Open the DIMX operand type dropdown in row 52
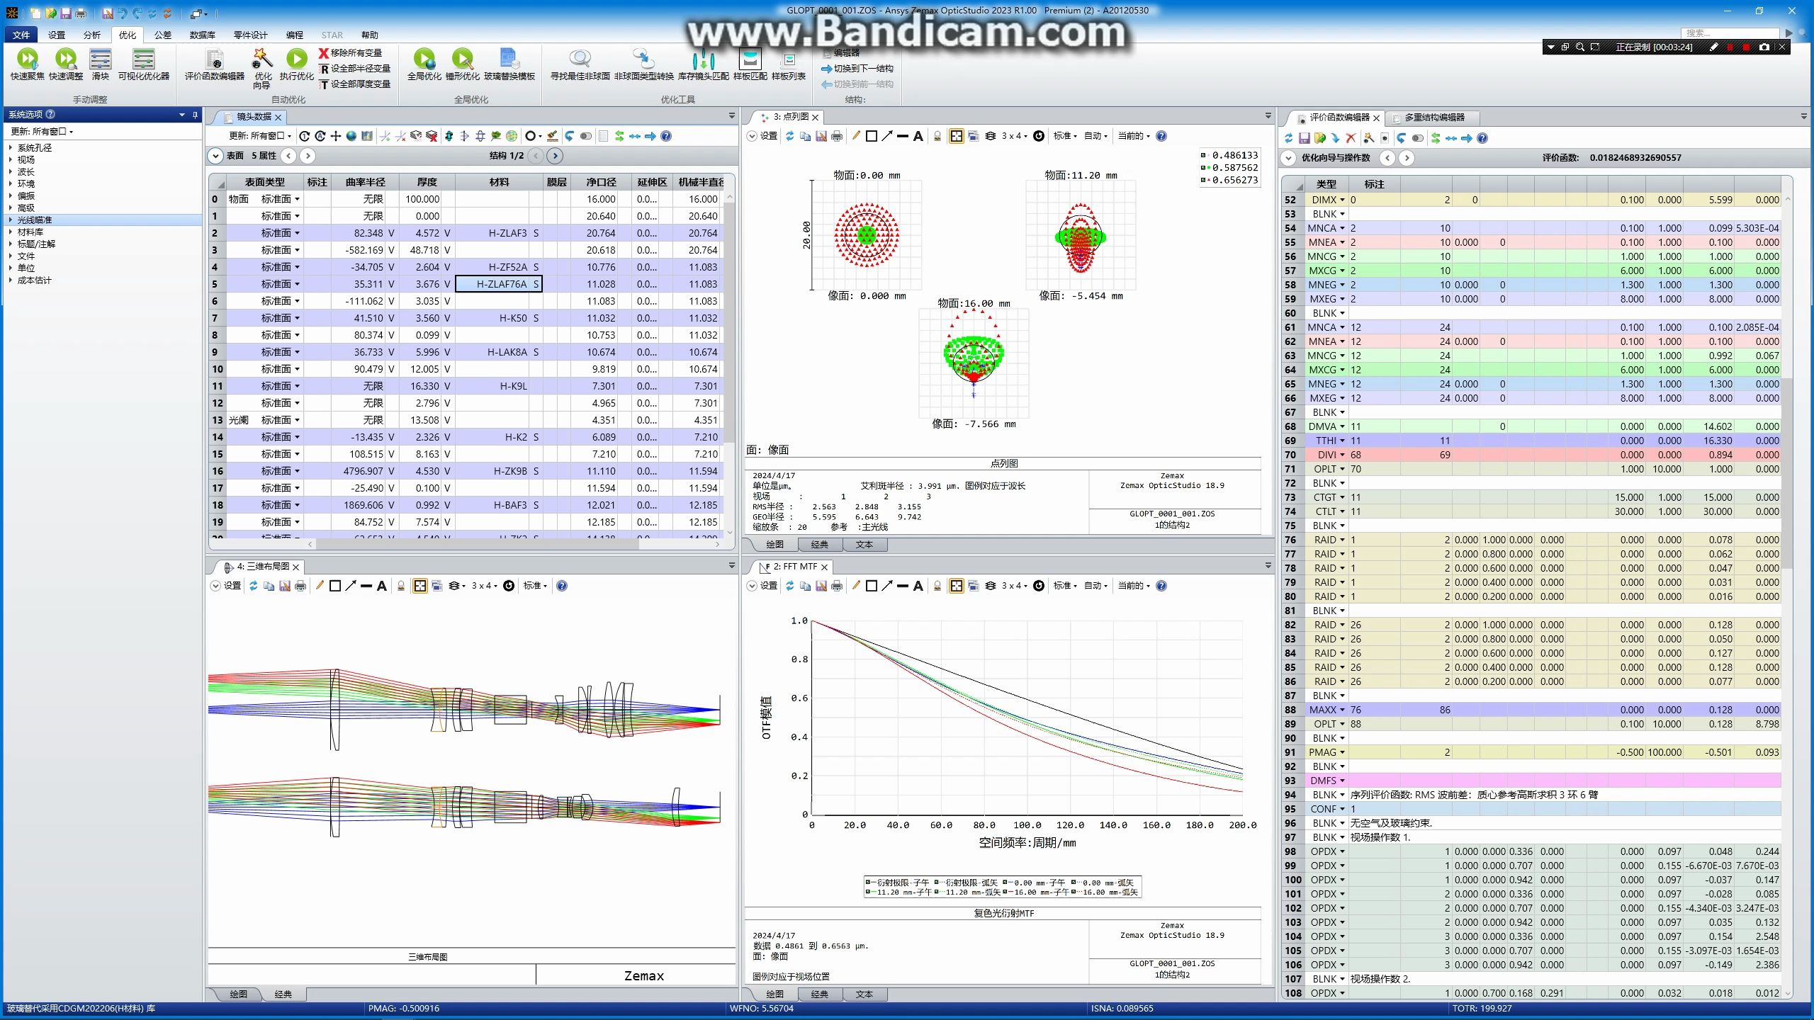 coord(1342,200)
